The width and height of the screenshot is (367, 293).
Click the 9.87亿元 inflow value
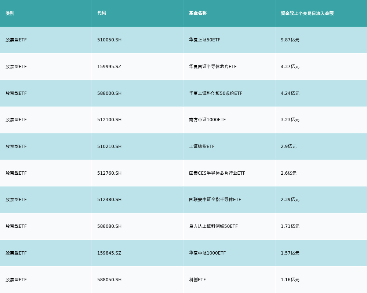[290, 40]
